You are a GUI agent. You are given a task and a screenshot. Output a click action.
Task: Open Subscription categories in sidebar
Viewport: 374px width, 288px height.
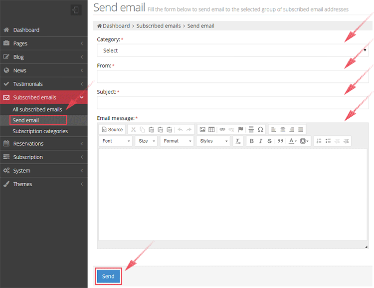point(40,131)
